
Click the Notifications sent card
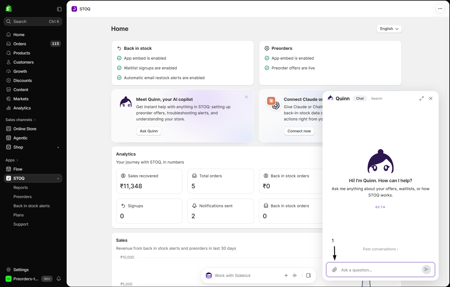[x=221, y=211]
